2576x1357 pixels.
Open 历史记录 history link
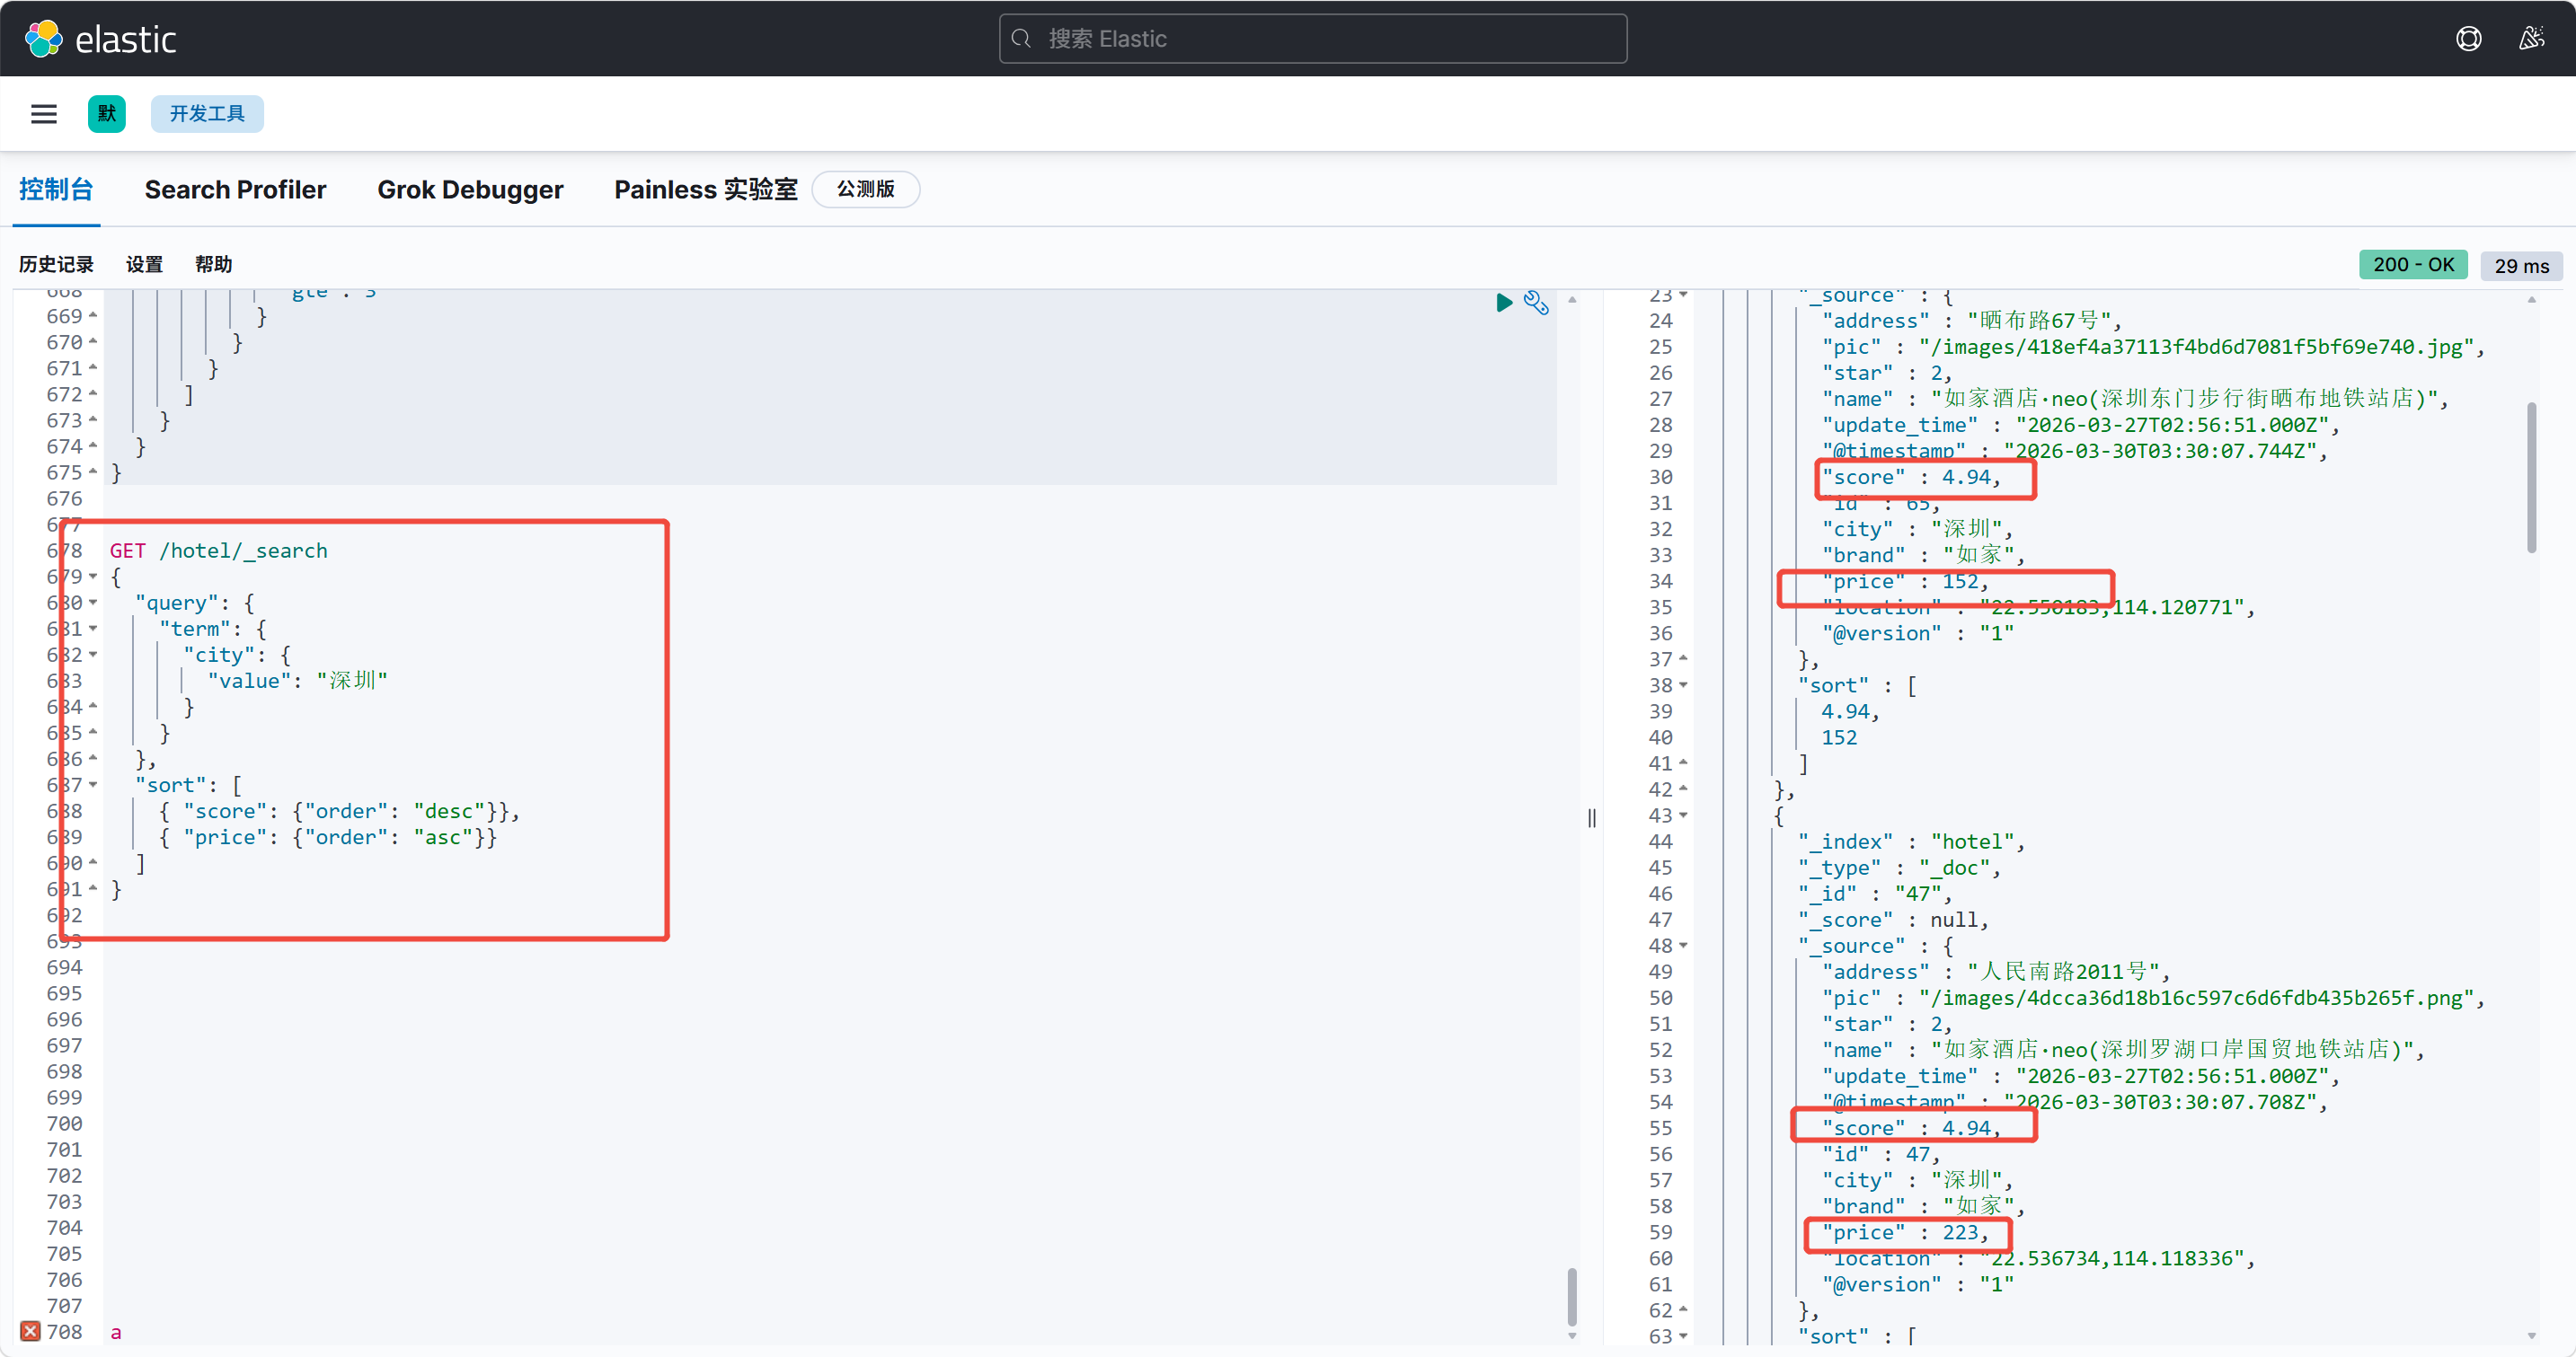click(56, 265)
